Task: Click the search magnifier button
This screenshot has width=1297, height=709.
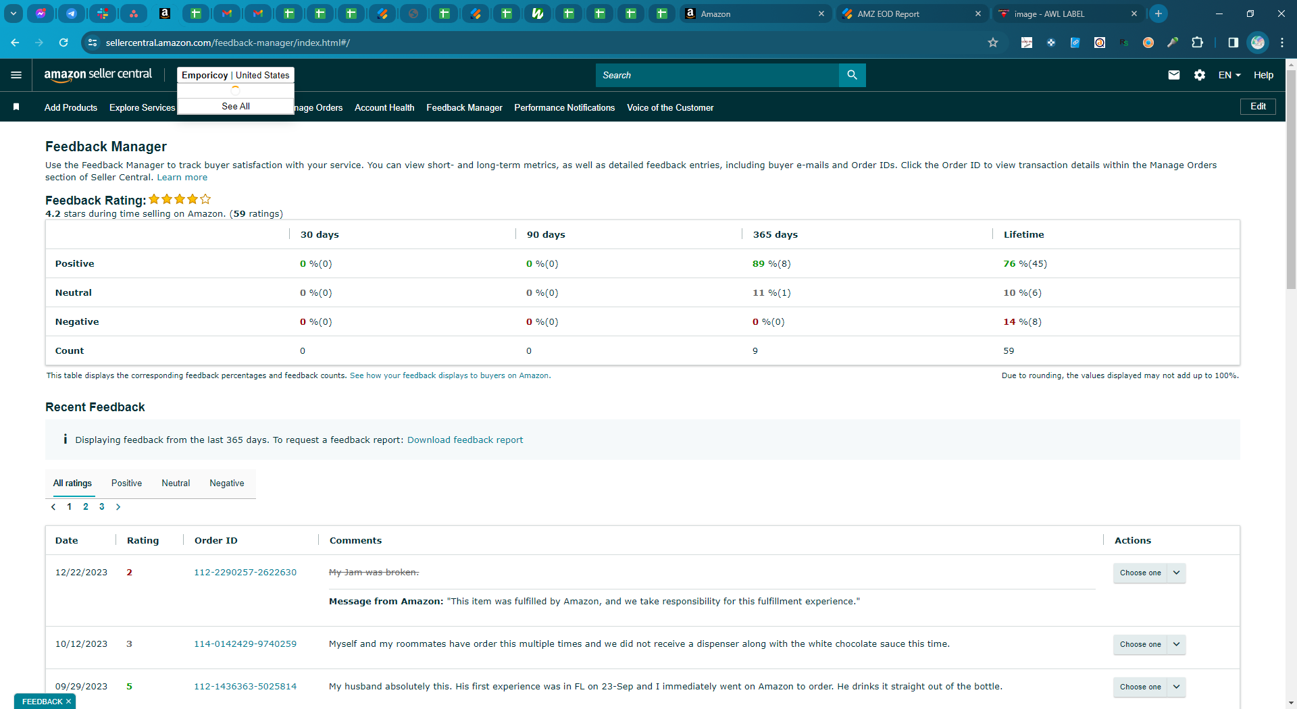Action: point(852,75)
